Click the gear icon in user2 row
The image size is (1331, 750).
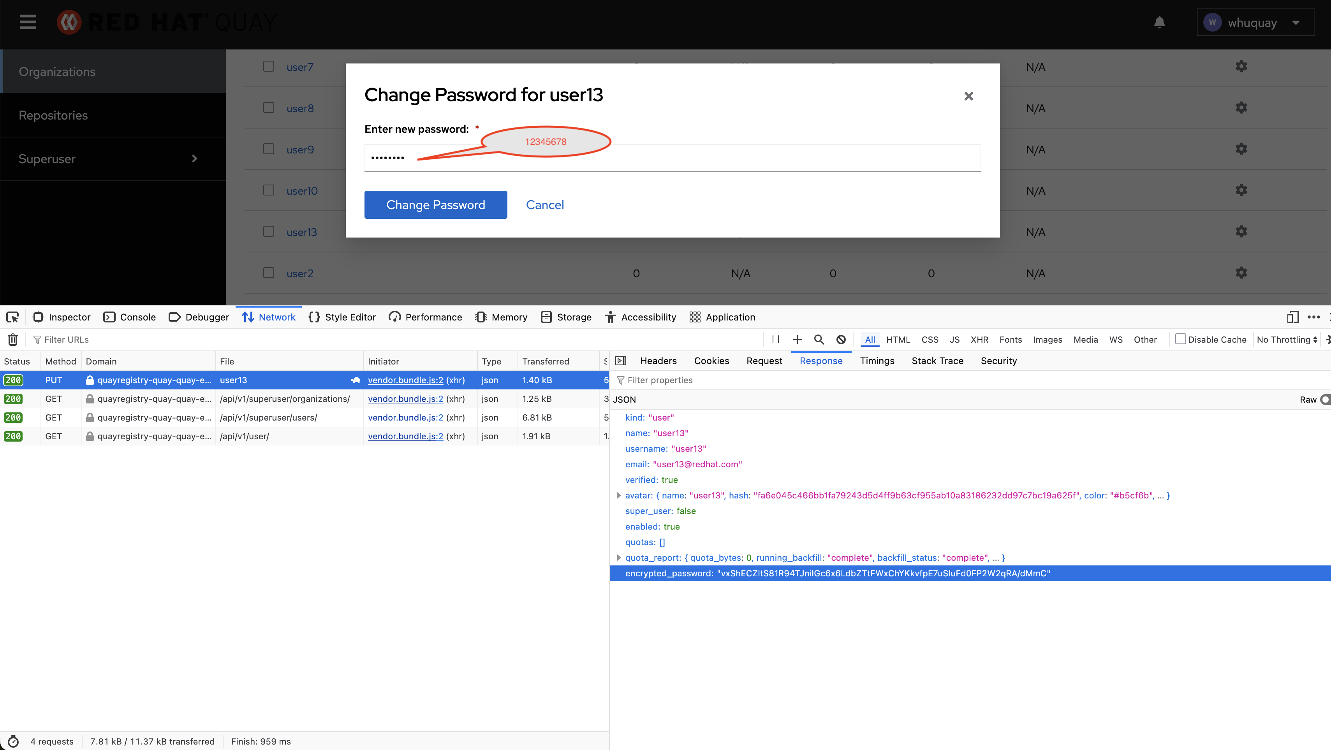coord(1241,273)
